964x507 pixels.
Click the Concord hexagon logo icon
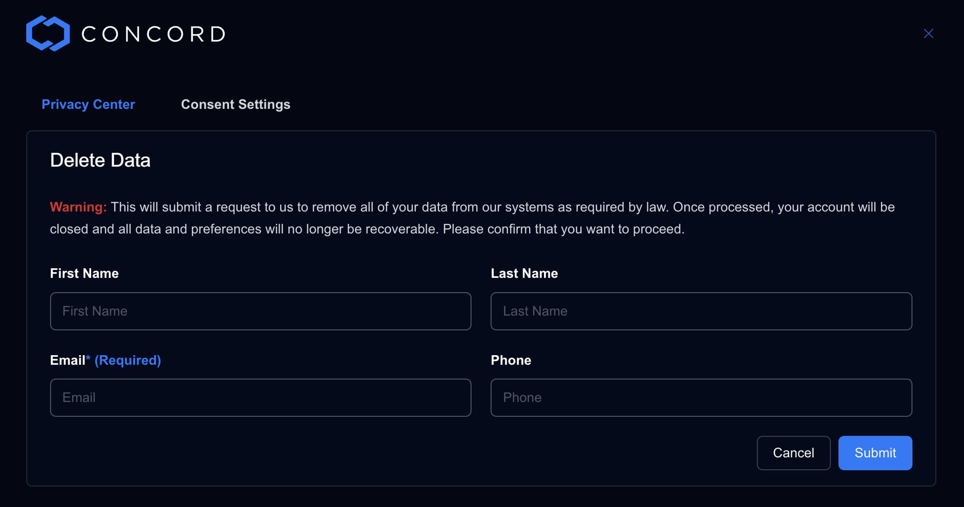point(47,33)
